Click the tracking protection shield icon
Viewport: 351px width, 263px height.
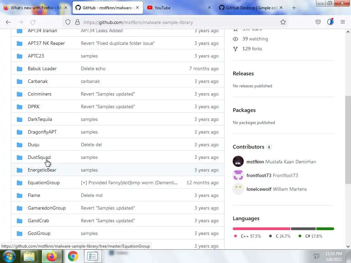pyautogui.click(x=68, y=22)
